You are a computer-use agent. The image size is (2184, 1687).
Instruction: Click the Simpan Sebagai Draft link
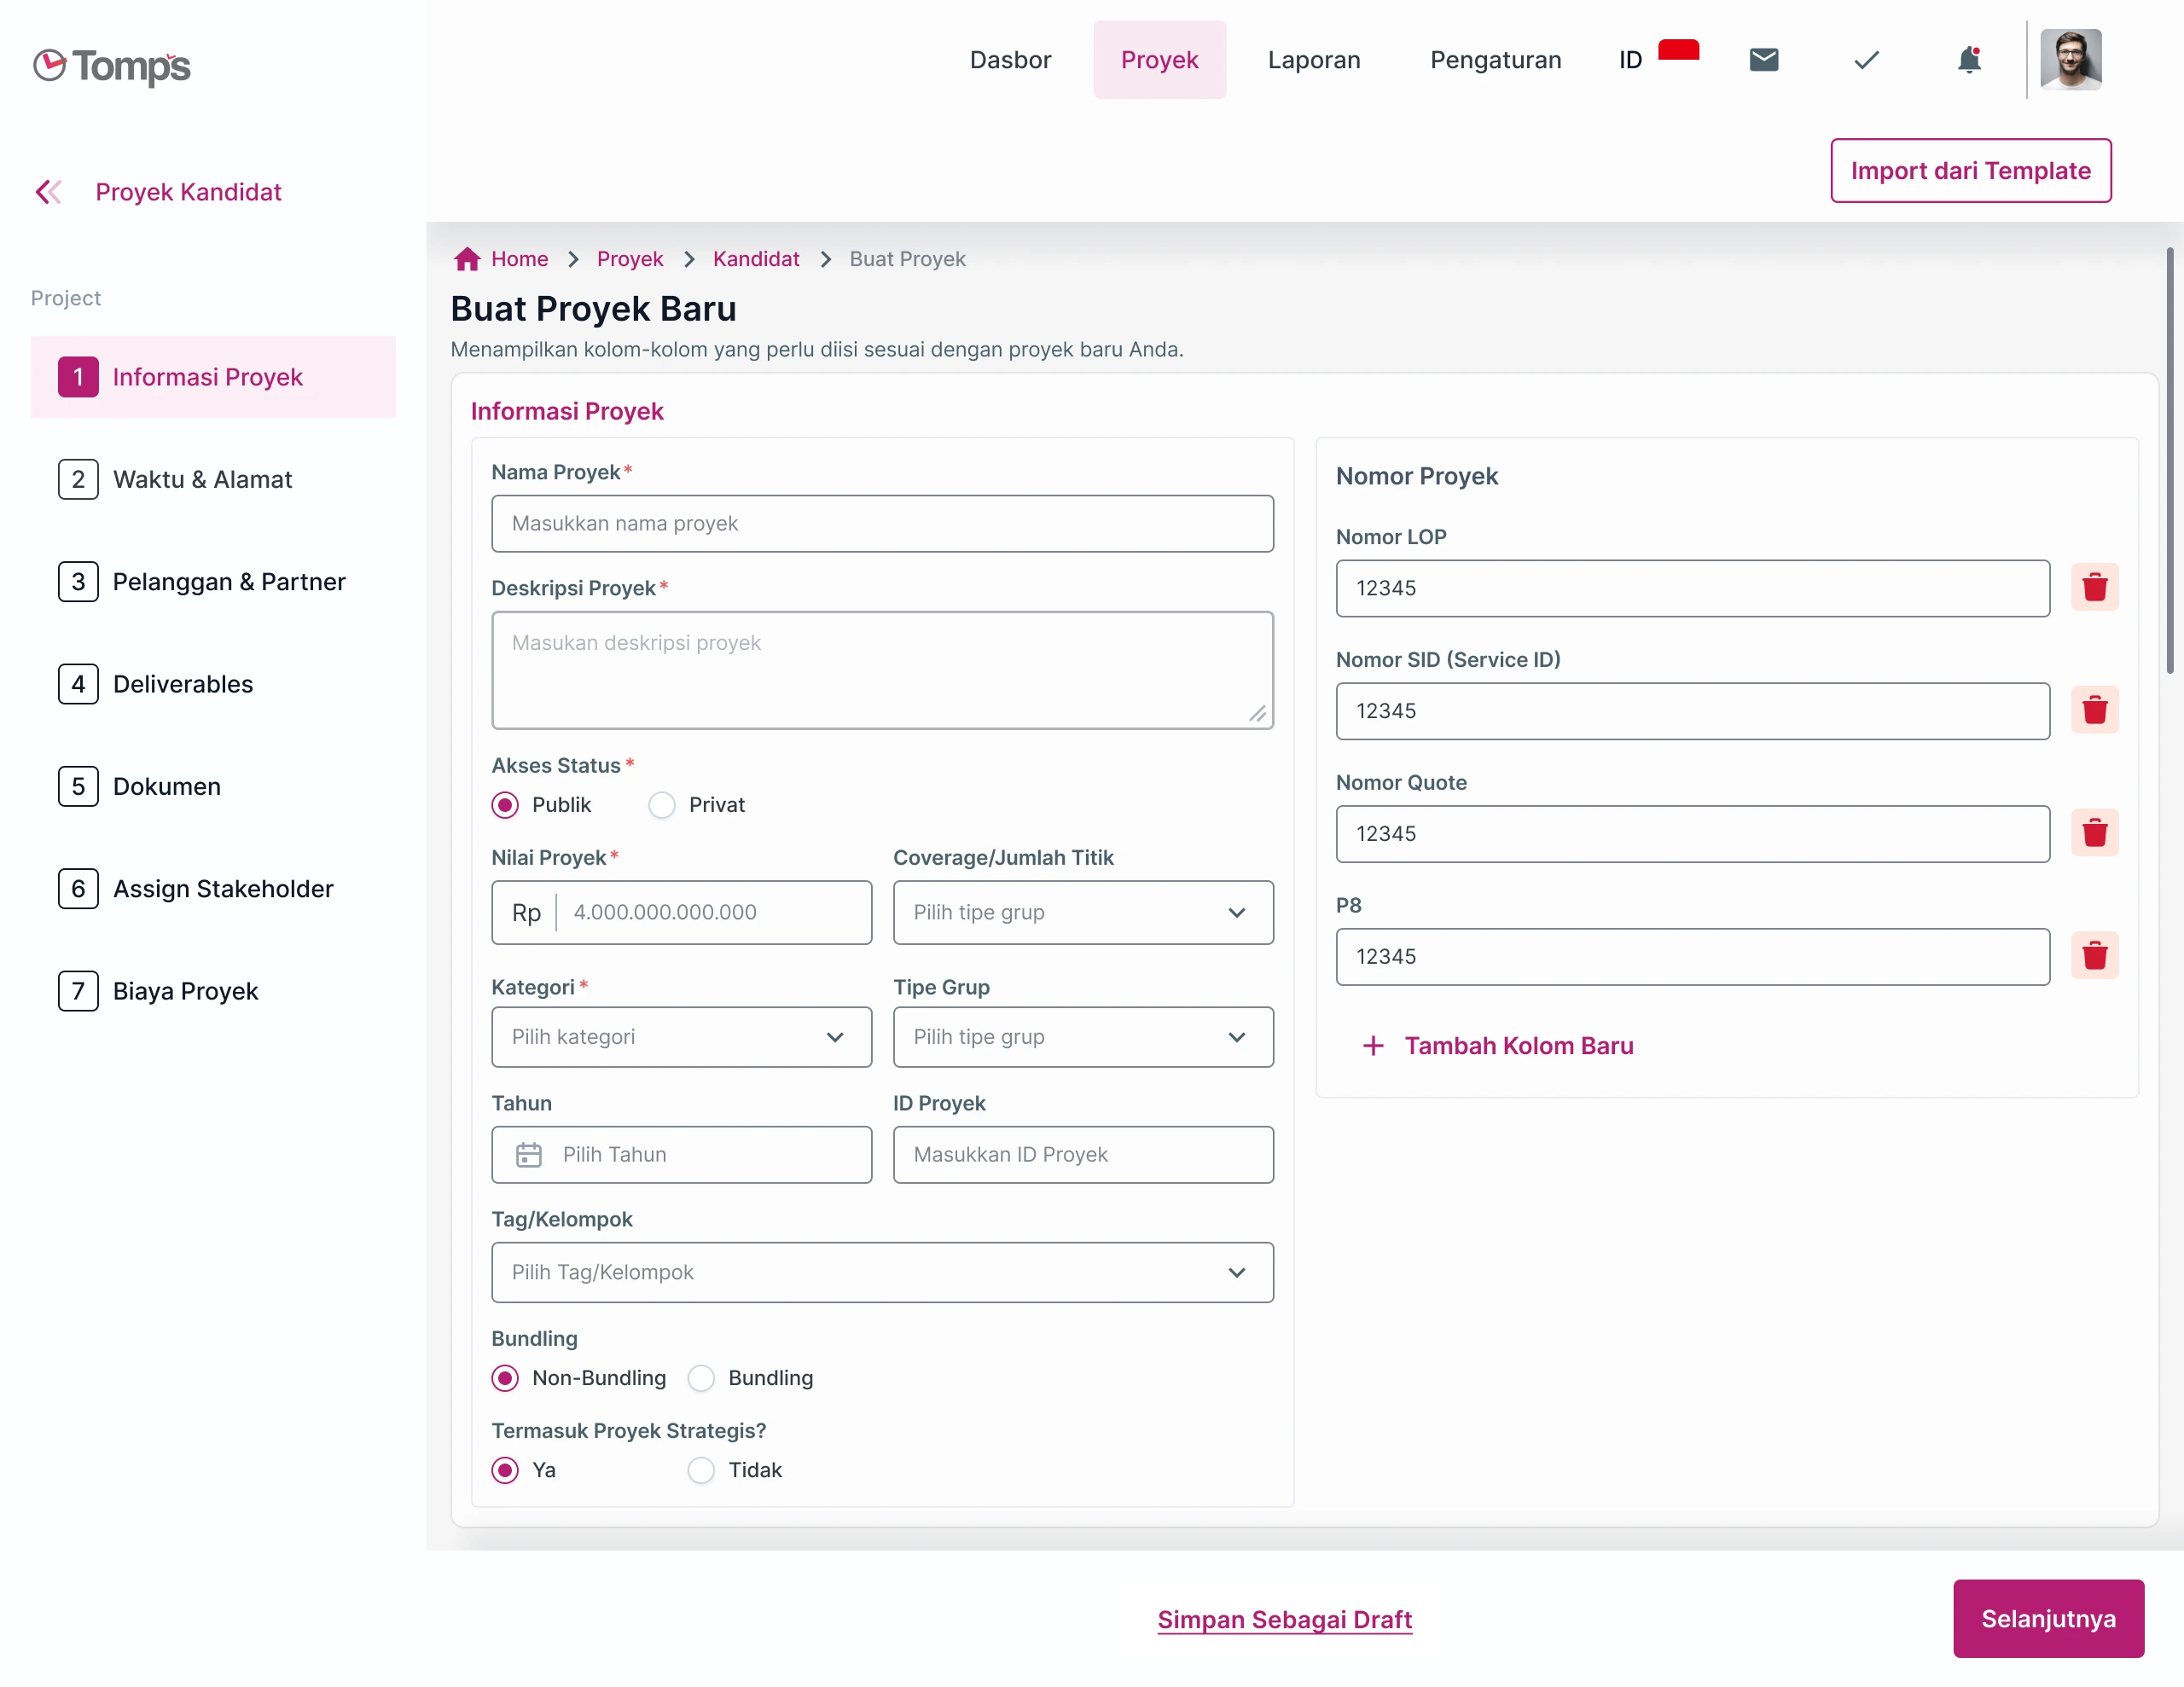click(x=1286, y=1619)
